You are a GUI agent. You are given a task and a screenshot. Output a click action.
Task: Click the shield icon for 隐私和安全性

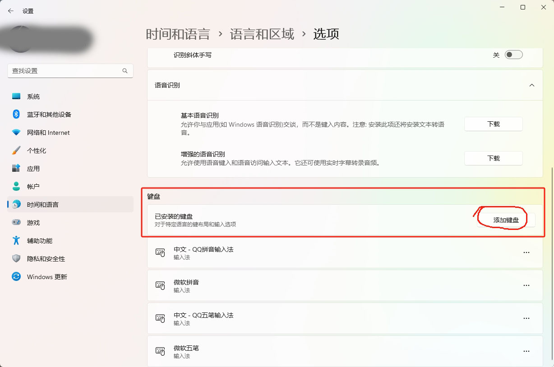click(x=16, y=258)
